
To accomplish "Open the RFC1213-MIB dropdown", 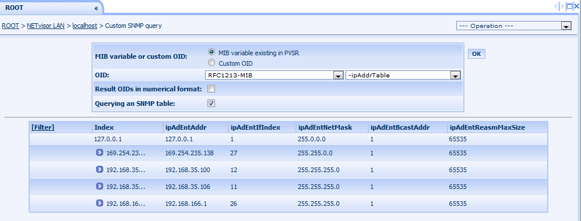I will pos(274,76).
